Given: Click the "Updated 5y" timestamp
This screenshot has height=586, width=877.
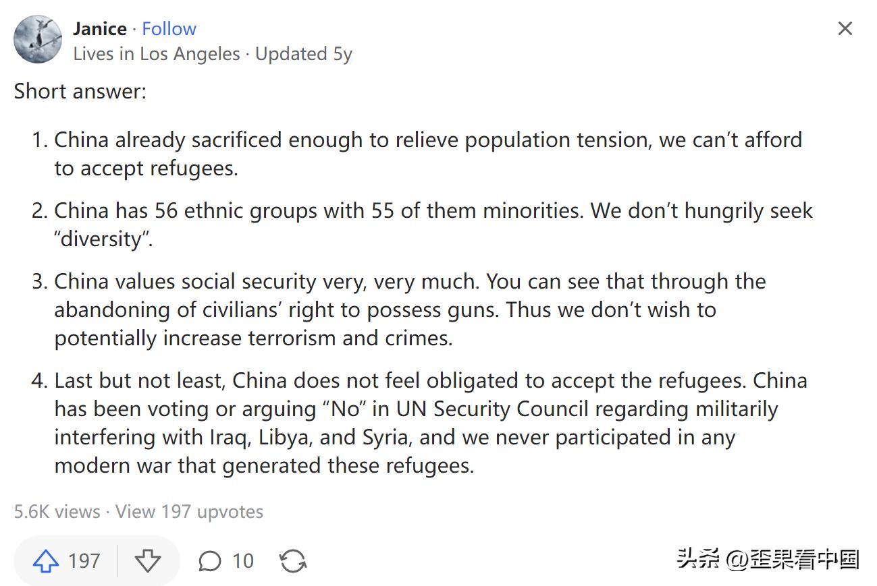Looking at the screenshot, I should [304, 54].
